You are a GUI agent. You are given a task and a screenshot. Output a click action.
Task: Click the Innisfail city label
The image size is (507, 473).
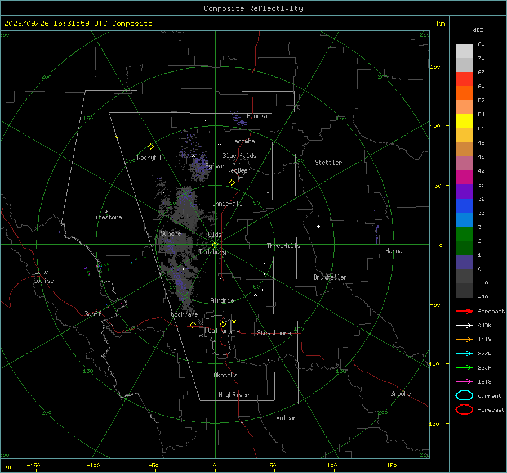227,204
